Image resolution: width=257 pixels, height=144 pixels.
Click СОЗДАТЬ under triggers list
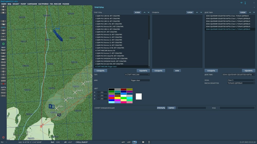[100, 71]
